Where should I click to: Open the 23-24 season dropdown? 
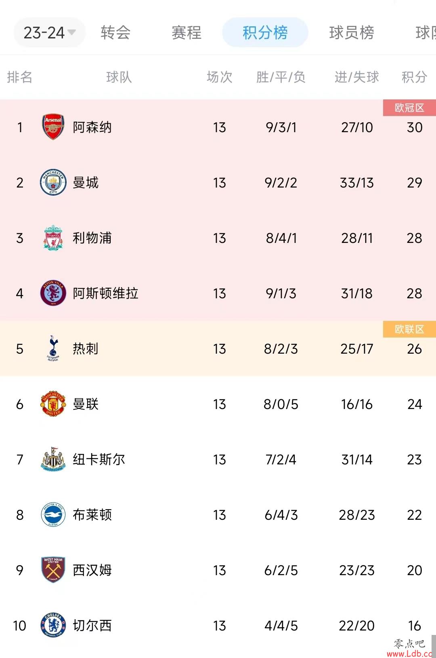(50, 32)
